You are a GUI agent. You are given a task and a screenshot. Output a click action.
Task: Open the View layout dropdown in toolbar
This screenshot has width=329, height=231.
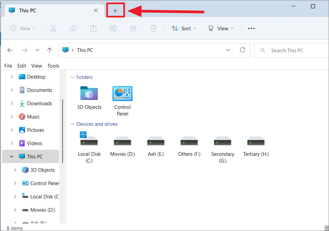[221, 28]
